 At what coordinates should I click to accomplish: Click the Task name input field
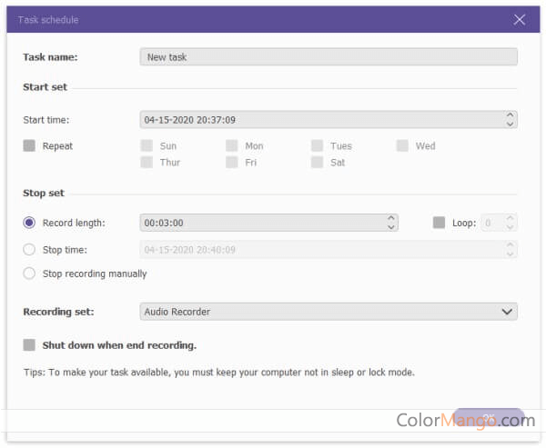tap(328, 57)
